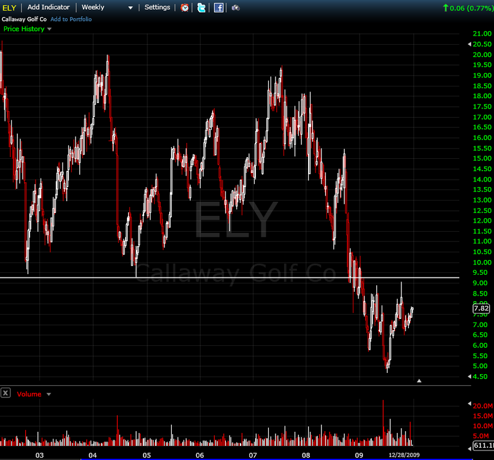Expand the Price History dropdown arrow
Image resolution: width=494 pixels, height=460 pixels.
coord(49,29)
